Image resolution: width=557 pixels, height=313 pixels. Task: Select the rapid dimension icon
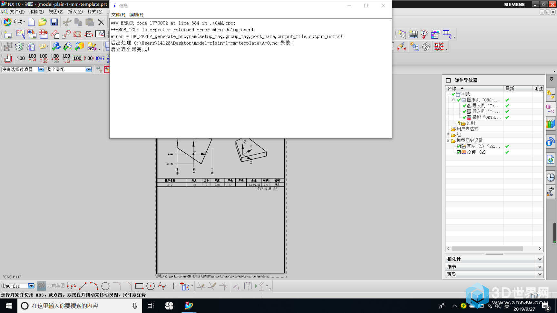coord(8,58)
